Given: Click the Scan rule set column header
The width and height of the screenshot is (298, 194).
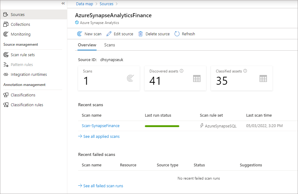Looking at the screenshot, I should pyautogui.click(x=211, y=115).
